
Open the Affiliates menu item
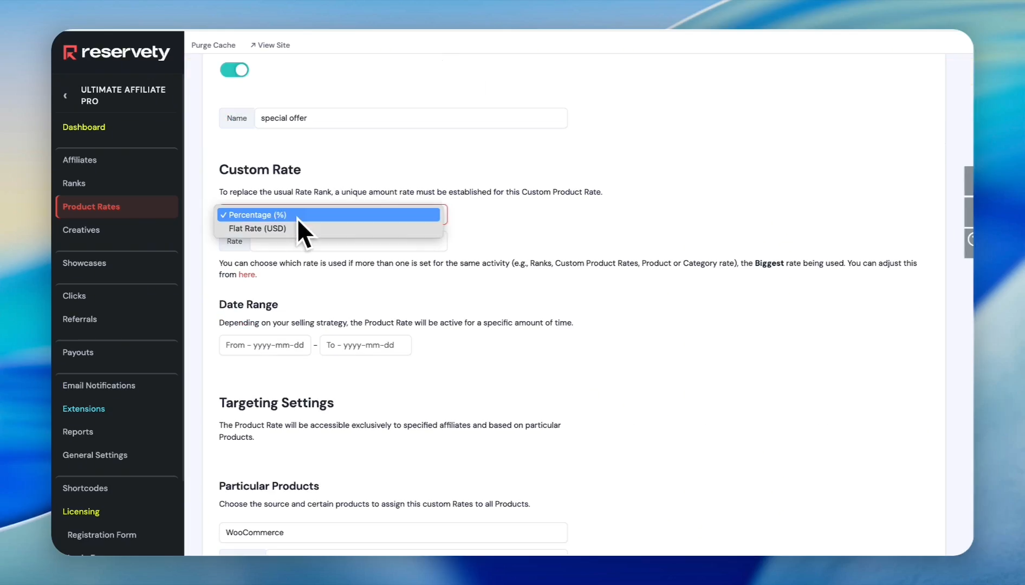pyautogui.click(x=80, y=160)
